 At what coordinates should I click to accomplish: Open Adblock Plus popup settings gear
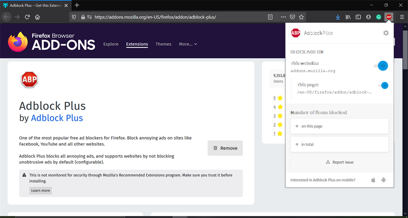[x=386, y=33]
